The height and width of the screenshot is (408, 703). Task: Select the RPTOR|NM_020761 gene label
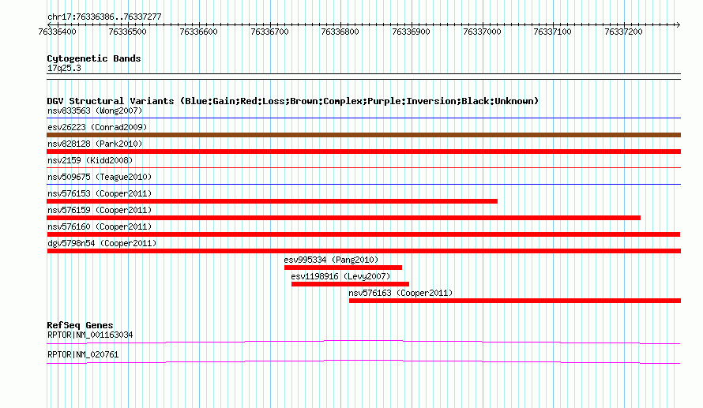coord(83,354)
